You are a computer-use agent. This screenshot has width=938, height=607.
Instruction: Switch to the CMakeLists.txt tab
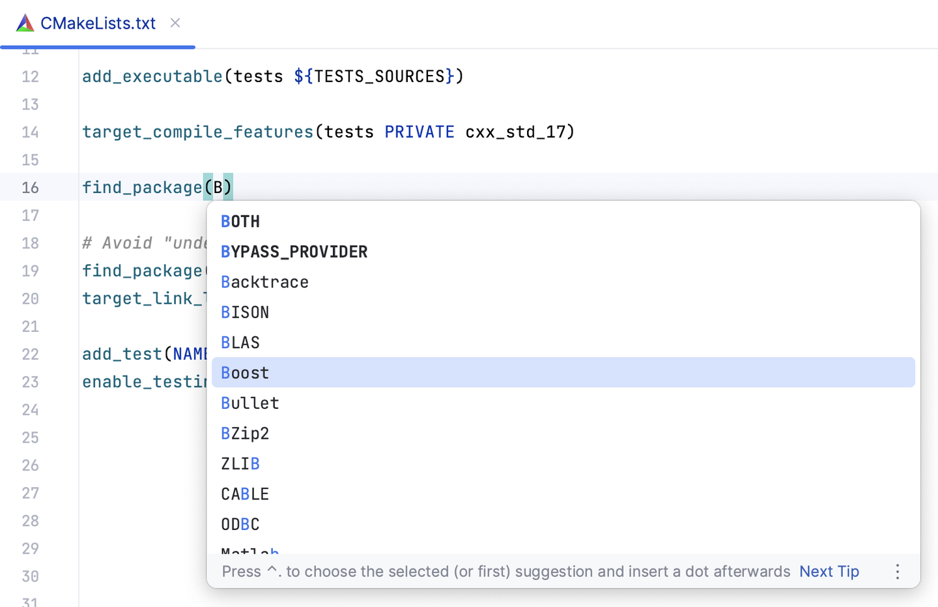pyautogui.click(x=98, y=22)
